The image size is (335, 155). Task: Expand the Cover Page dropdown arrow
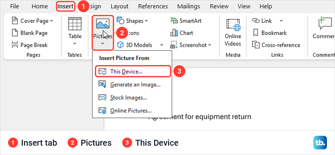51,21
